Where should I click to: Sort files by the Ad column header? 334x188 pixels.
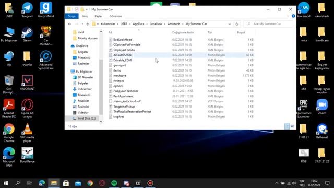110,32
